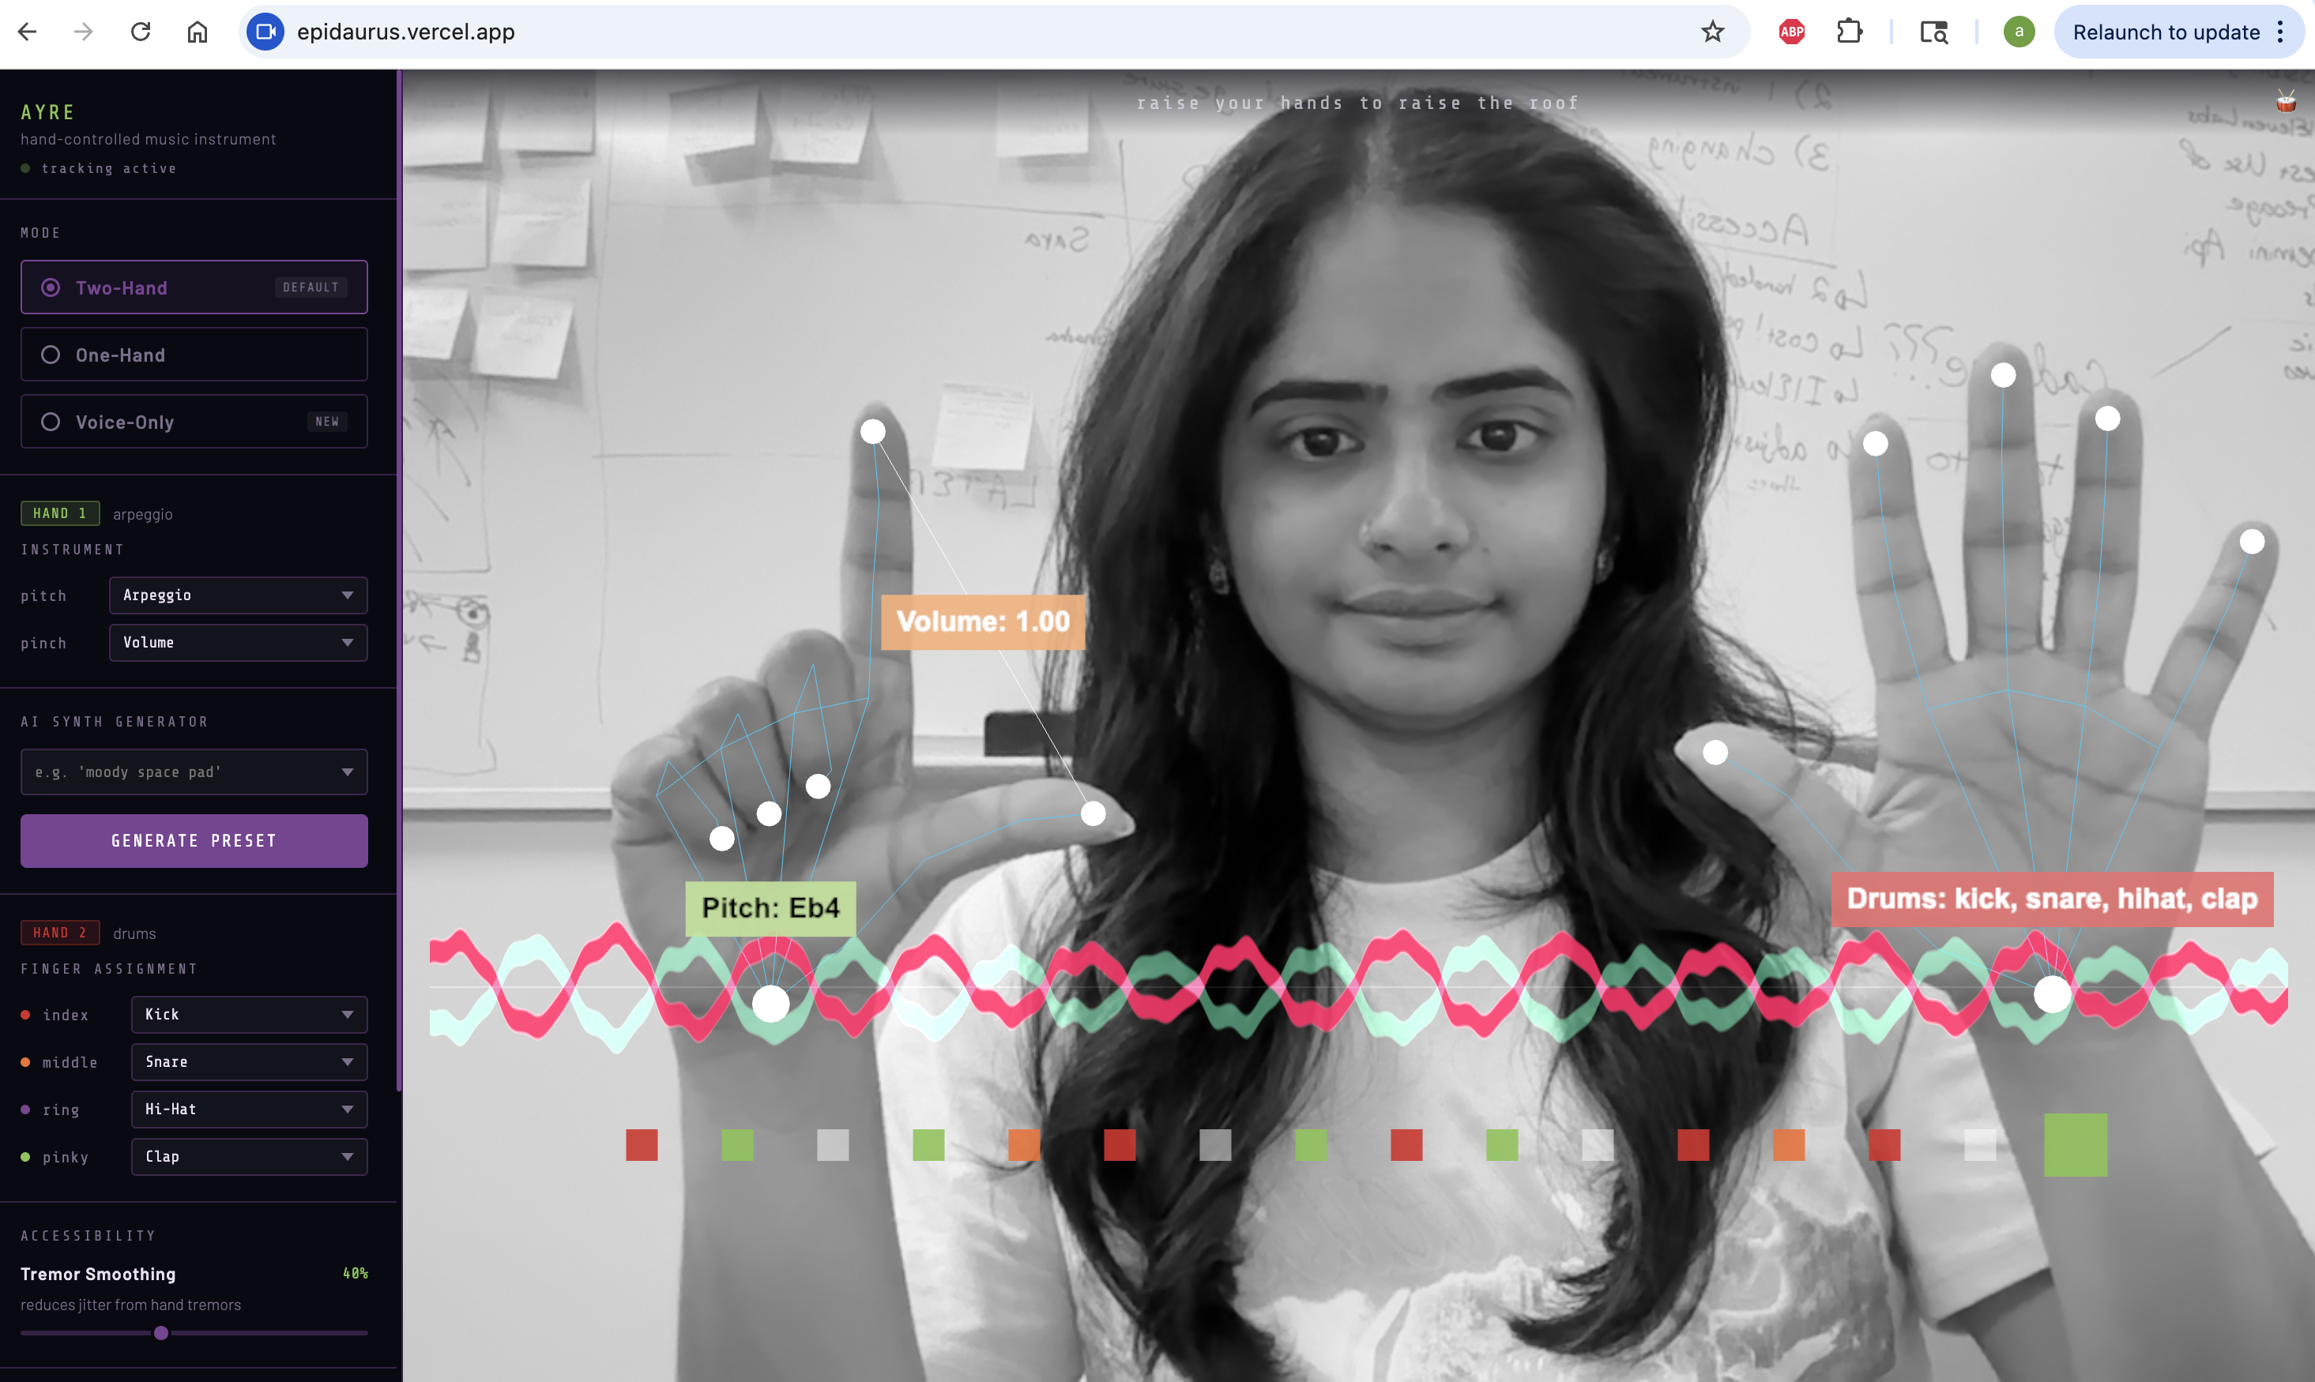Click the camera site-info icon in address bar

265,32
